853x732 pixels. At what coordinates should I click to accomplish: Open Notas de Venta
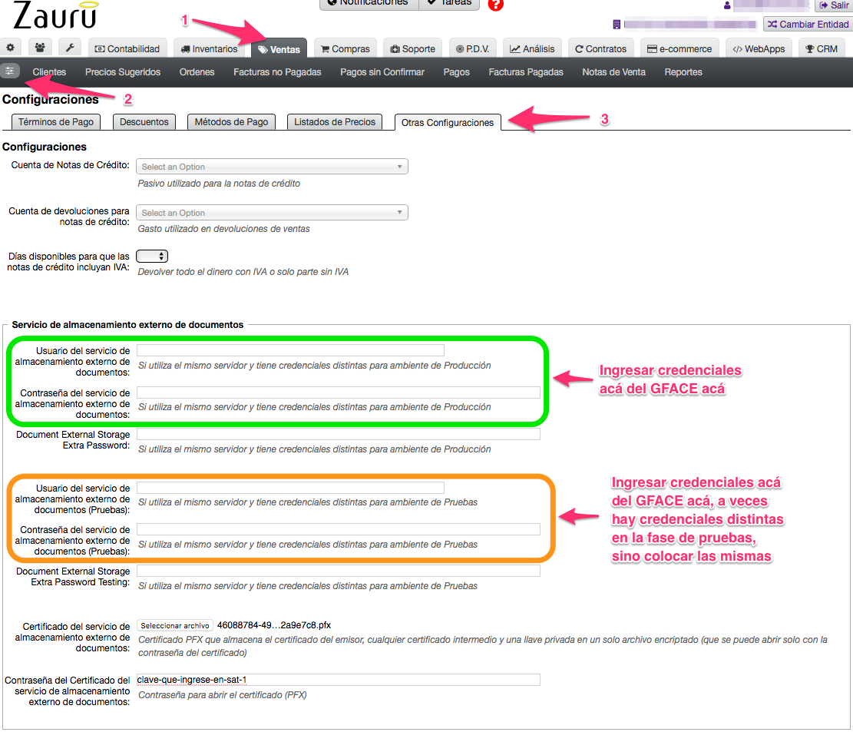pos(613,72)
